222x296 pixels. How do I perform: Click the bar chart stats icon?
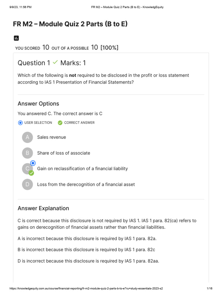pyautogui.click(x=16, y=38)
